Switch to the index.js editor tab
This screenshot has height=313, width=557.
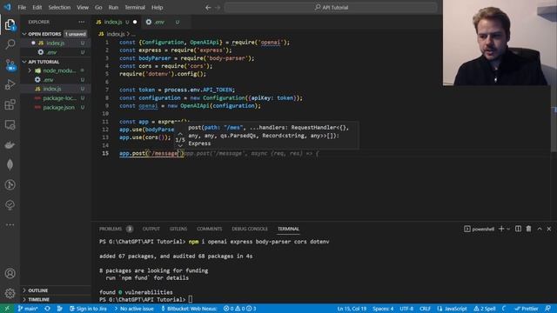click(x=116, y=22)
